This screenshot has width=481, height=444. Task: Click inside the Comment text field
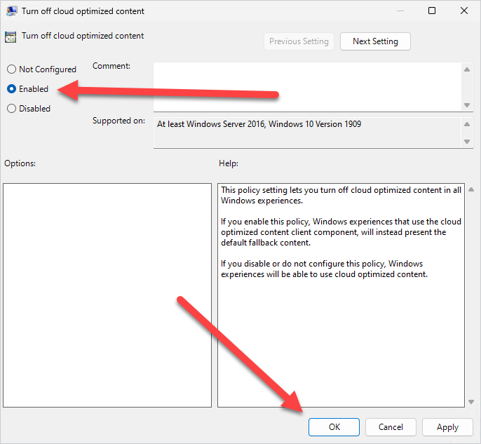[307, 86]
